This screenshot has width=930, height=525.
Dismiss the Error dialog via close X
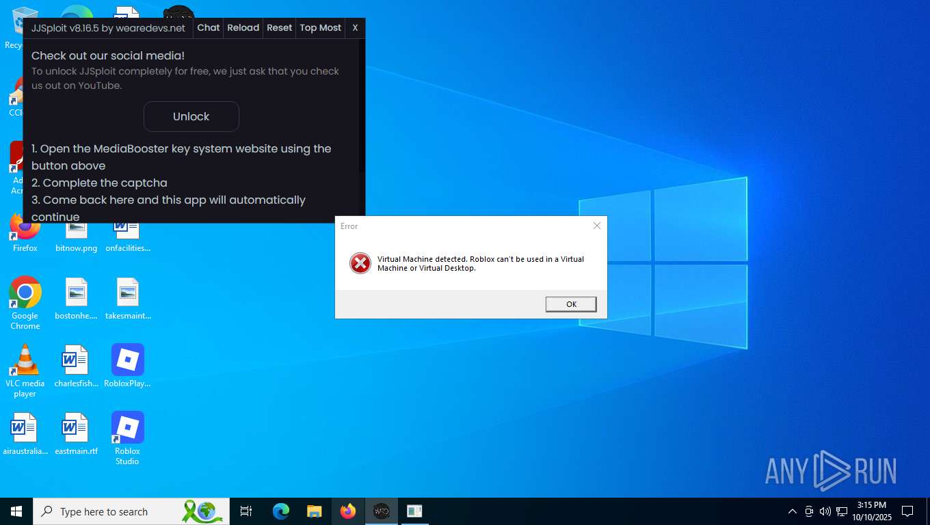[x=597, y=226]
